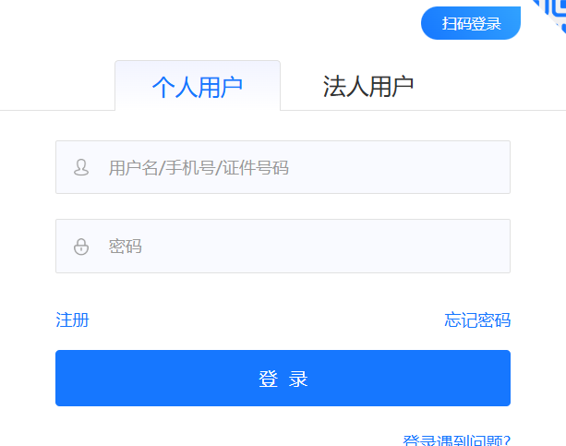Choose QR code scan login at the top
Viewport: 566px width, 446px height.
[471, 24]
